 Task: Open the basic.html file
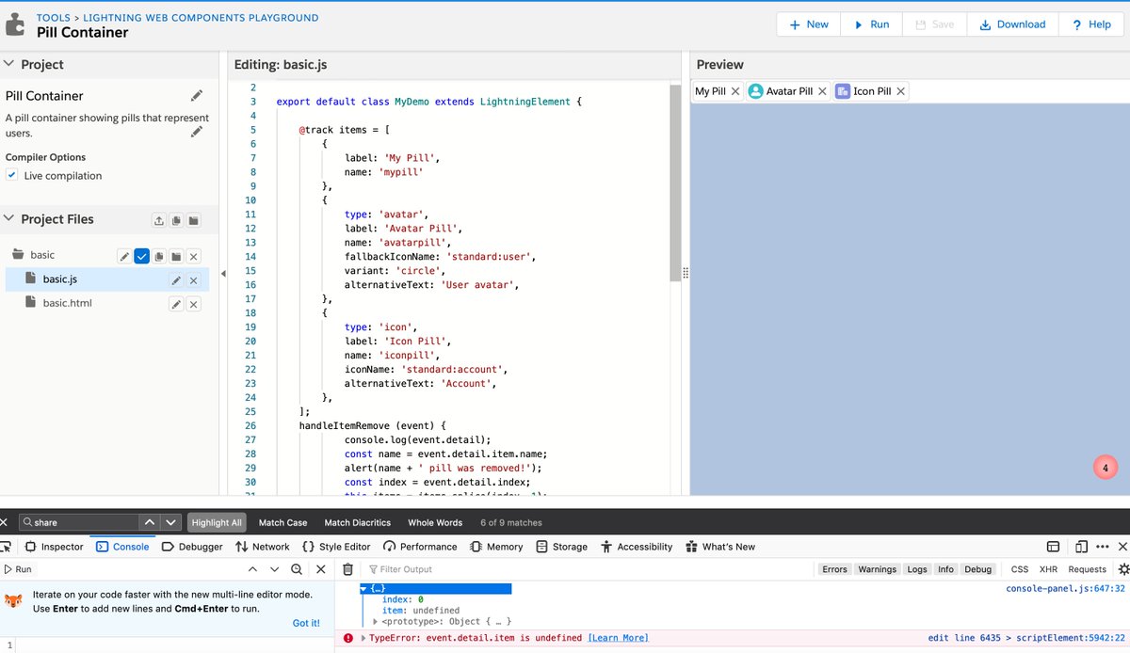tap(67, 303)
